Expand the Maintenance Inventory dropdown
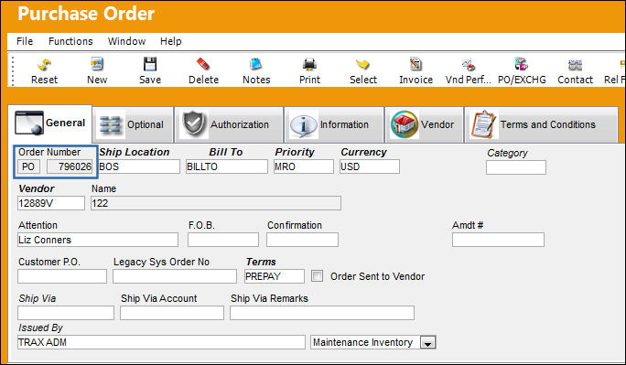Image resolution: width=626 pixels, height=365 pixels. (427, 343)
